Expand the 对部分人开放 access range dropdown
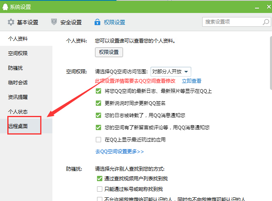This screenshot has height=201, width=272. pos(171,71)
